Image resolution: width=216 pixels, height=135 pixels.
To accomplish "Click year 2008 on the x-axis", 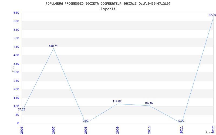I will (x=86, y=129).
